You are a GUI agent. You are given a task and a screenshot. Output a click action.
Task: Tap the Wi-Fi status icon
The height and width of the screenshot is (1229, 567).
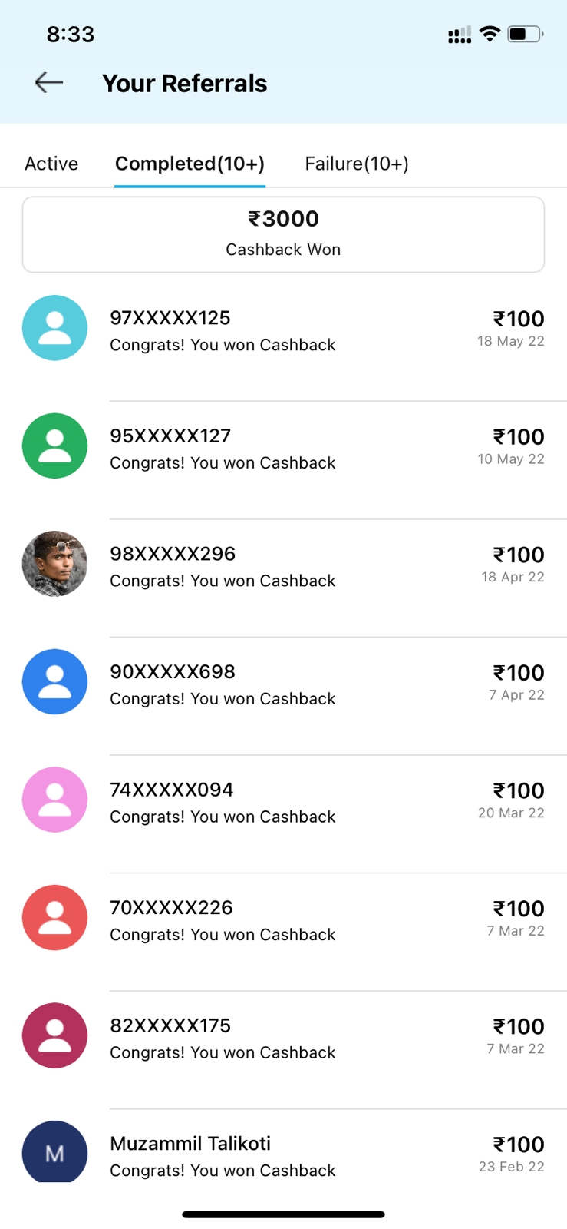pyautogui.click(x=490, y=34)
